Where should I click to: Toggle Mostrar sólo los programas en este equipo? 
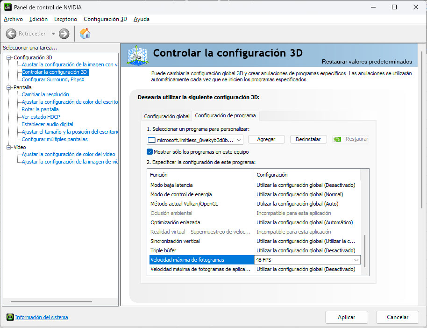point(149,152)
